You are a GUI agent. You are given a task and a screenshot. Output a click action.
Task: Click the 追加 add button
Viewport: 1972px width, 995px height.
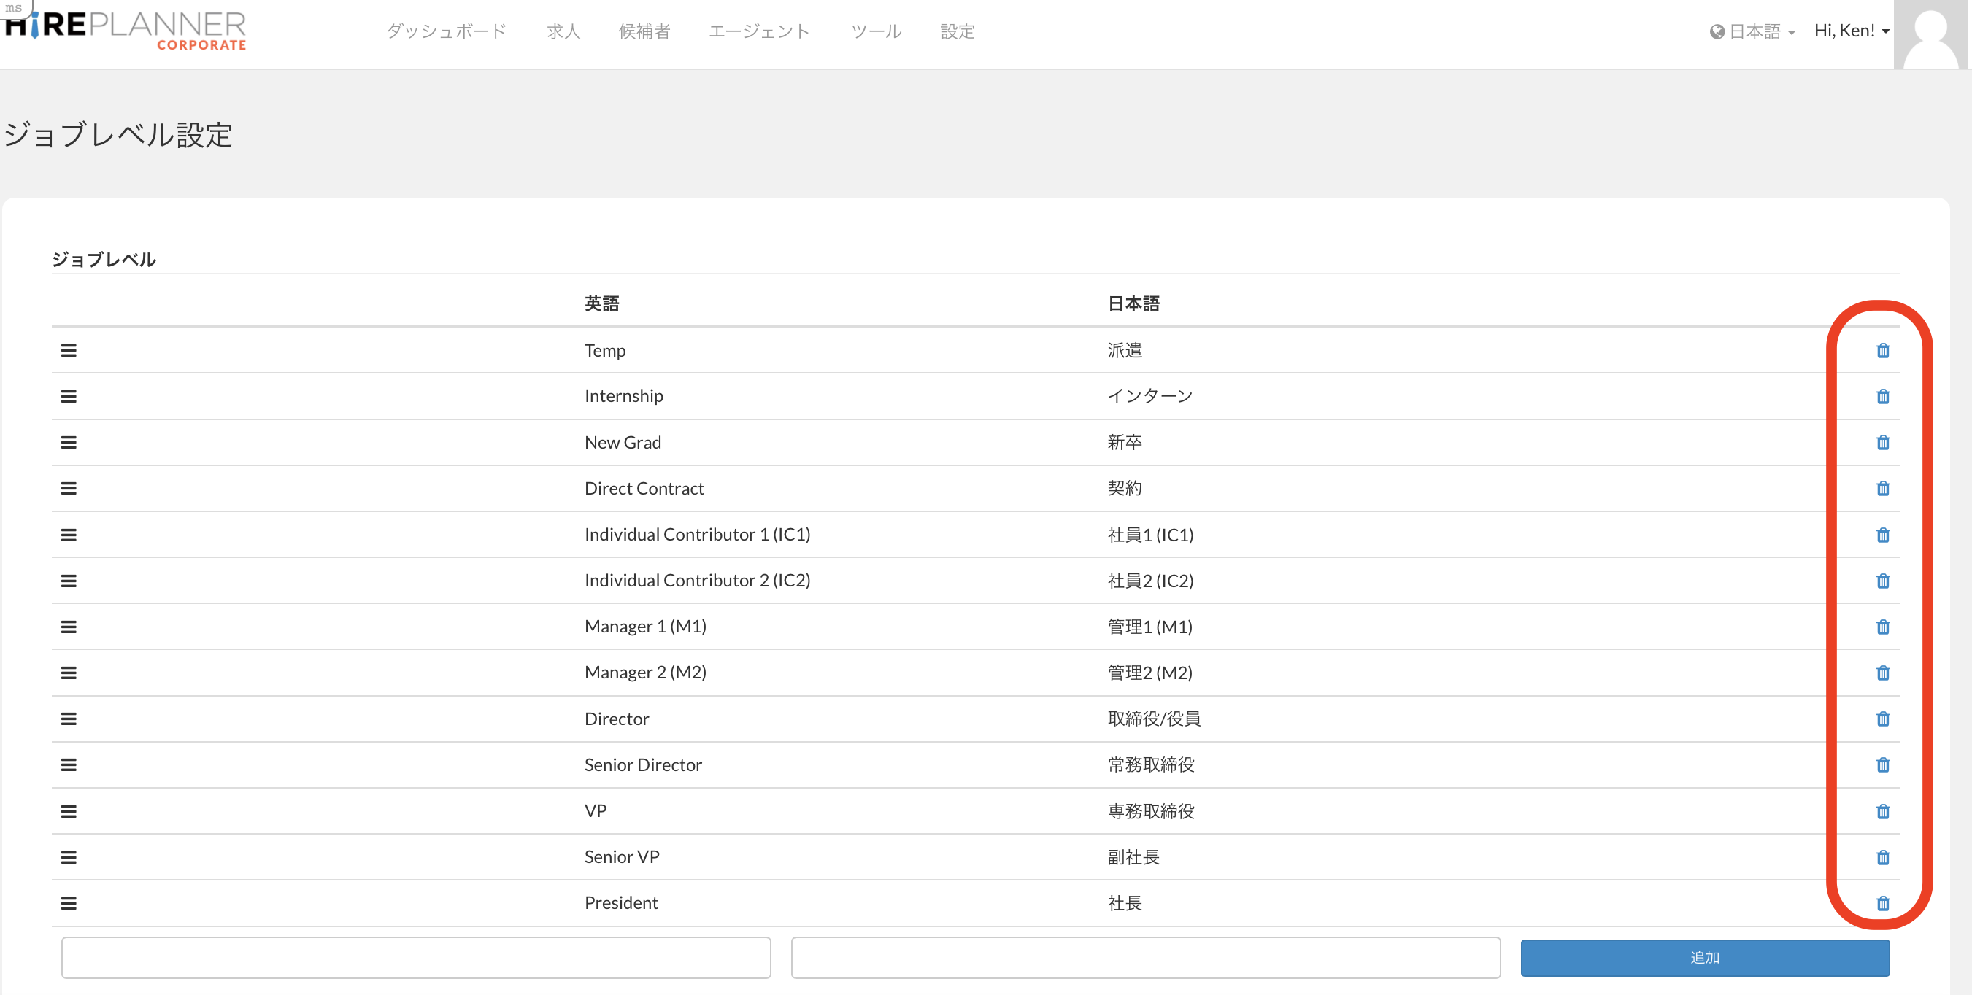(1704, 958)
